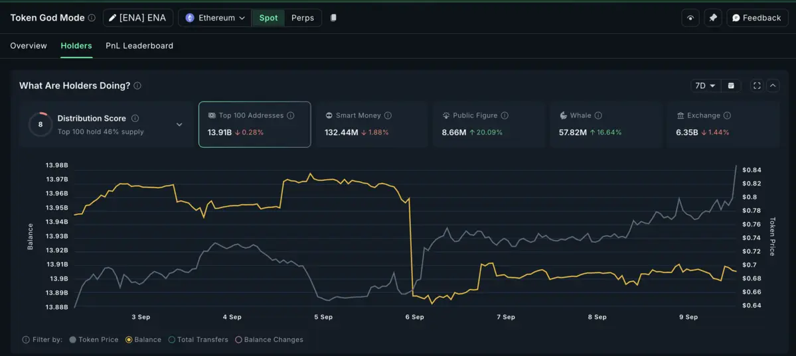The width and height of the screenshot is (796, 356).
Task: Pin this page with the pin icon
Action: point(713,18)
